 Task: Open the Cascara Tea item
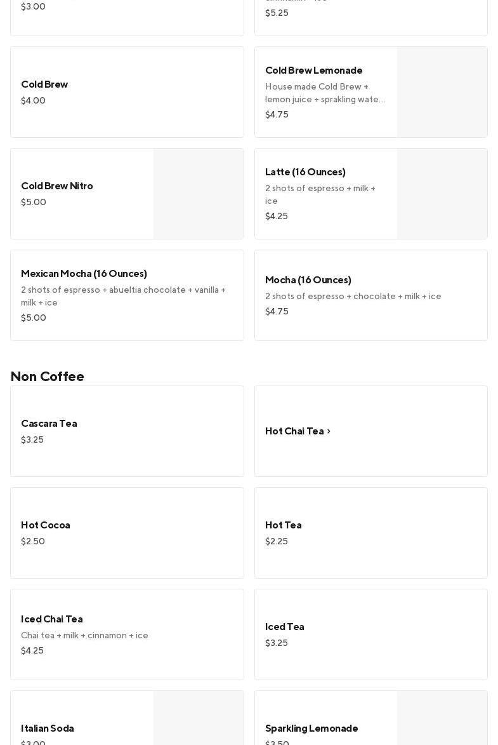[49, 424]
